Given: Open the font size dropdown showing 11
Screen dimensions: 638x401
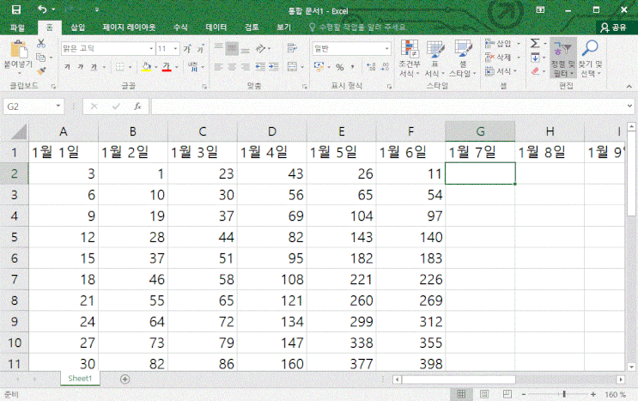Looking at the screenshot, I should [176, 49].
